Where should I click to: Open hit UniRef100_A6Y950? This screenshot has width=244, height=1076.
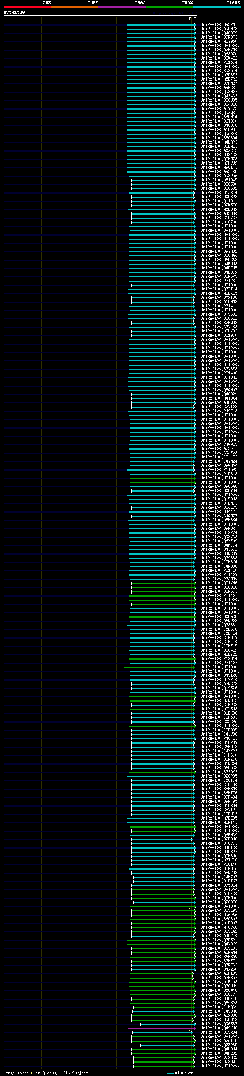point(219,41)
